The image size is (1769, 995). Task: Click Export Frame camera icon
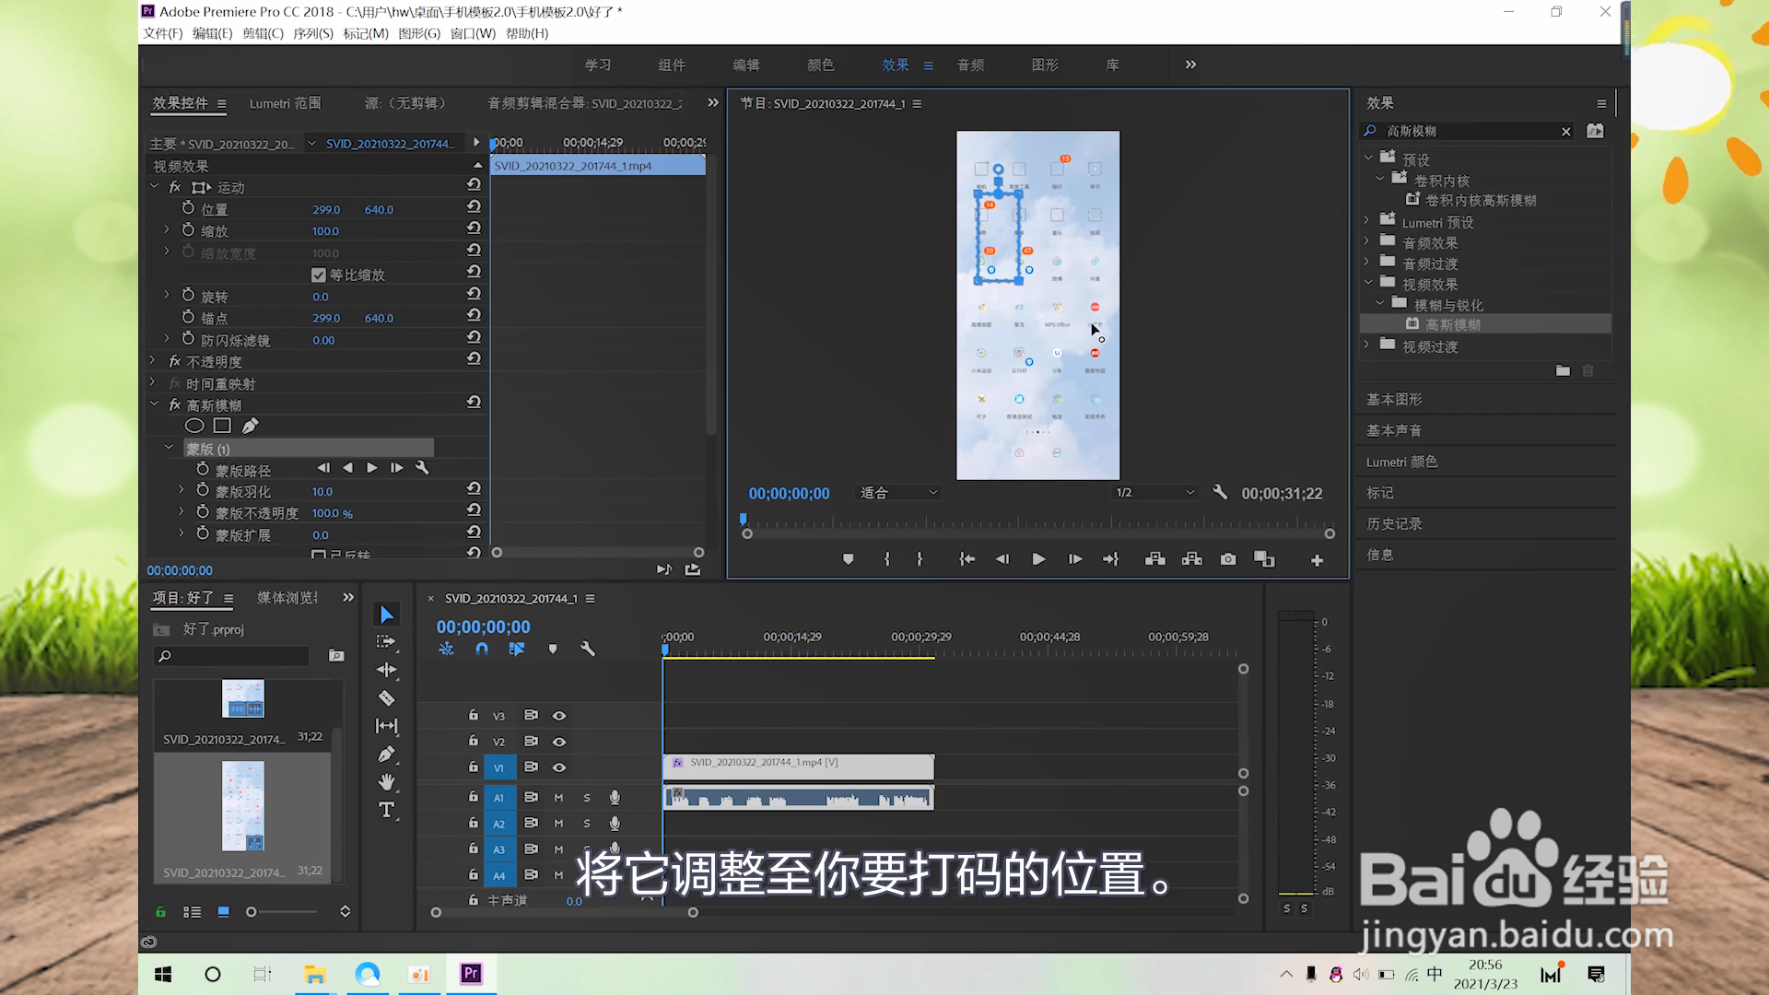1228,559
